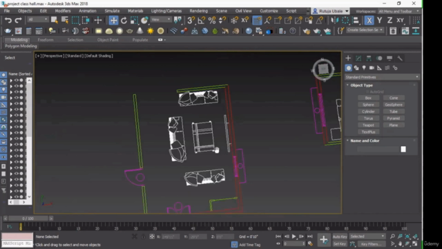This screenshot has width=442, height=249.
Task: Open Key Filters settings
Action: [371, 244]
